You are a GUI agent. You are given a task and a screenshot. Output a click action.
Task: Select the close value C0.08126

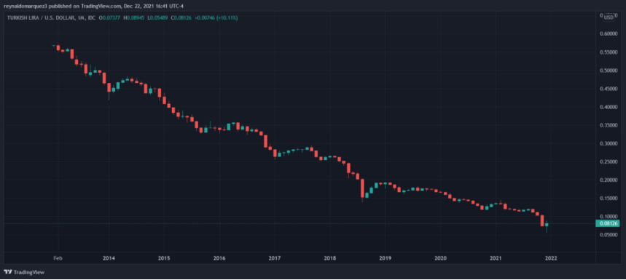pyautogui.click(x=182, y=18)
